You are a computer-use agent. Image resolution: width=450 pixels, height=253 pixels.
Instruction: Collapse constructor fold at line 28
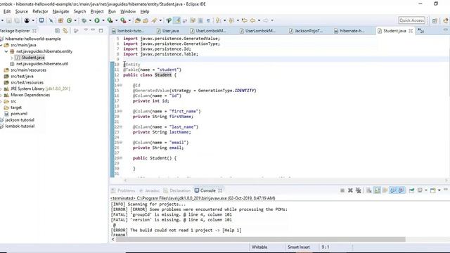point(121,158)
